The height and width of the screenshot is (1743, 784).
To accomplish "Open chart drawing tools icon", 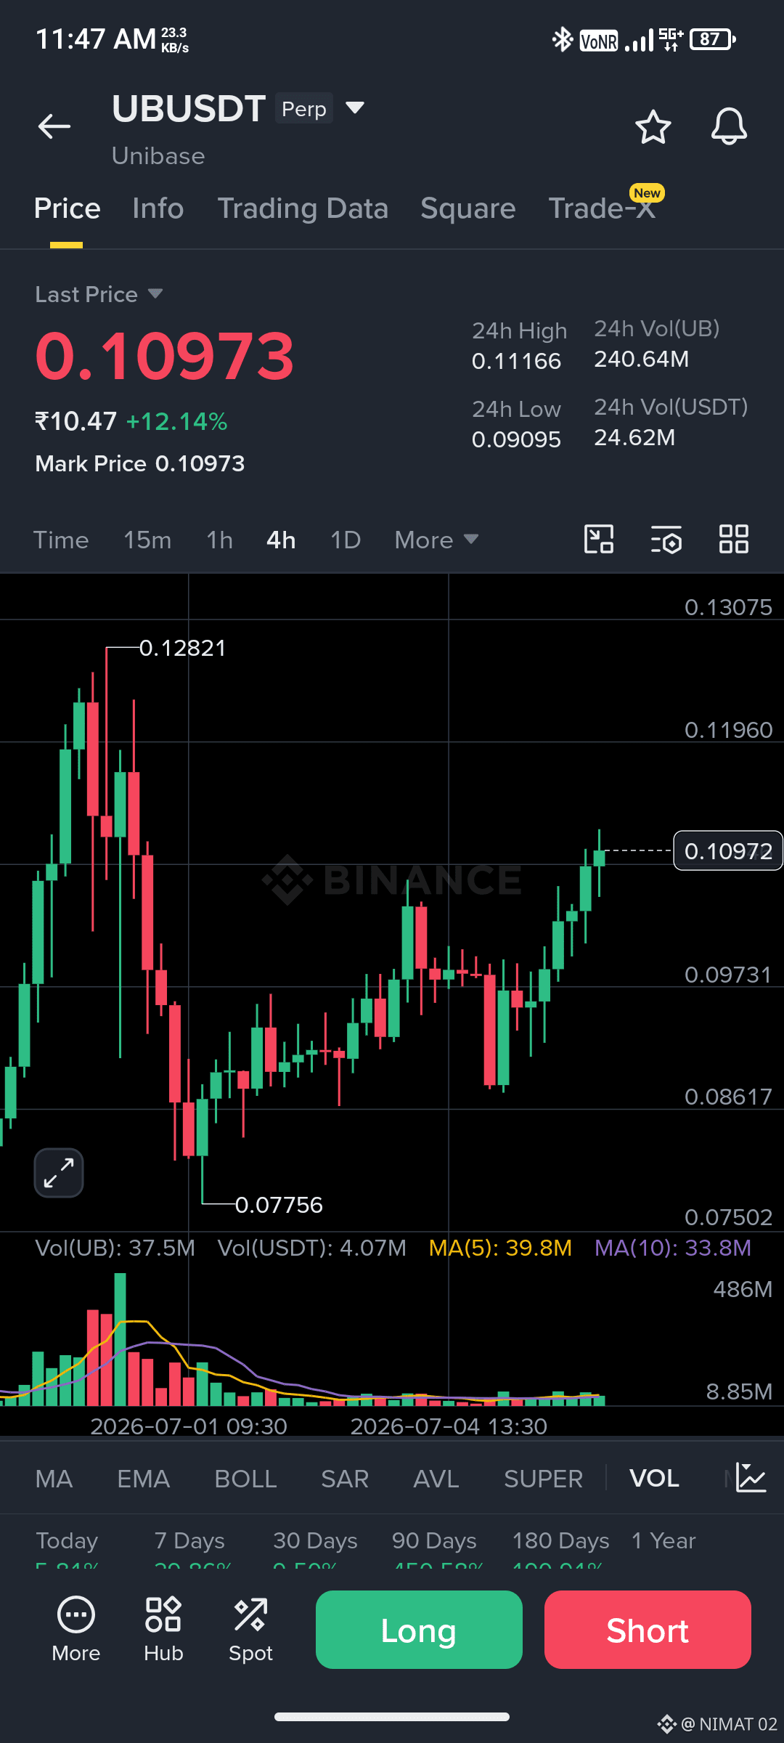I will click(x=599, y=540).
